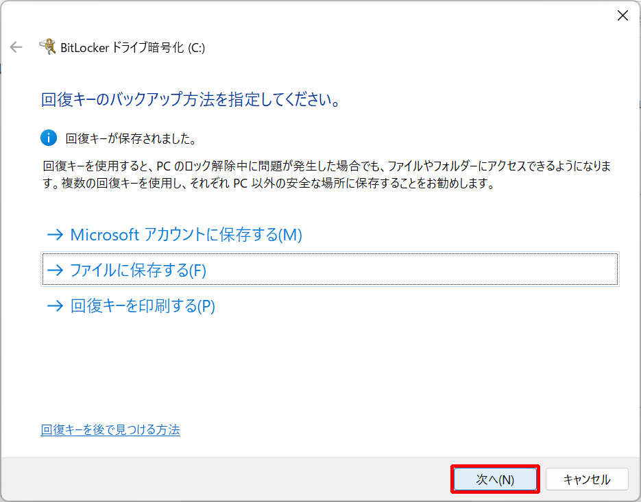Open 回復キーを後で見つける方法 help link

(110, 429)
